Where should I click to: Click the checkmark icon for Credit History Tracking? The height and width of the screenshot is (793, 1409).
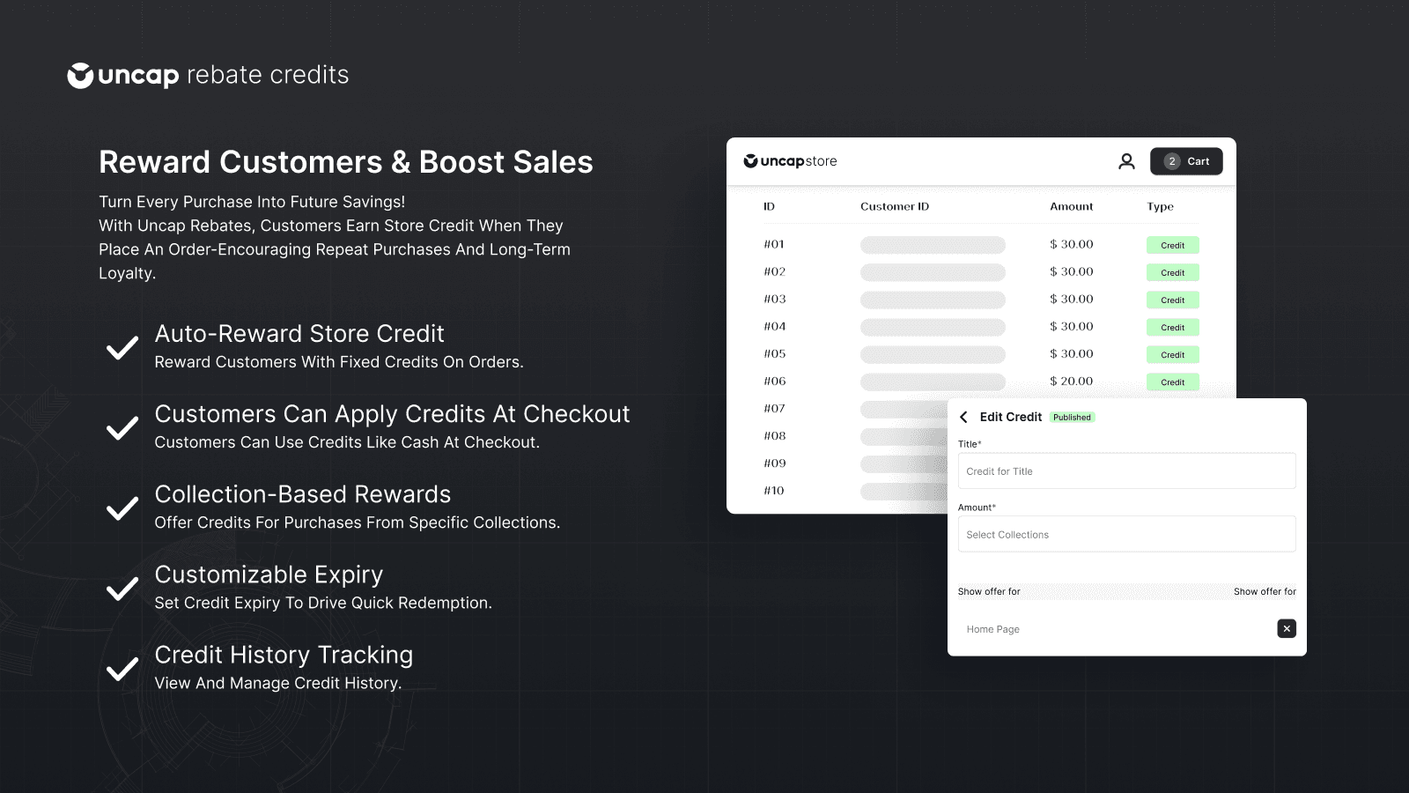122,669
